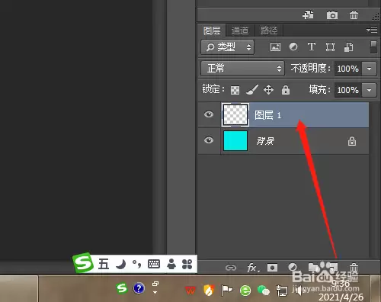Screen dimensions: 381x302
Task: Open the fx layer style menu
Action: [253, 268]
